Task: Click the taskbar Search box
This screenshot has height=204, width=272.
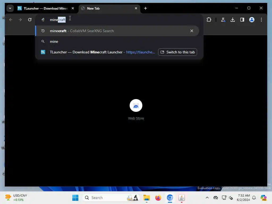Action: [111, 198]
